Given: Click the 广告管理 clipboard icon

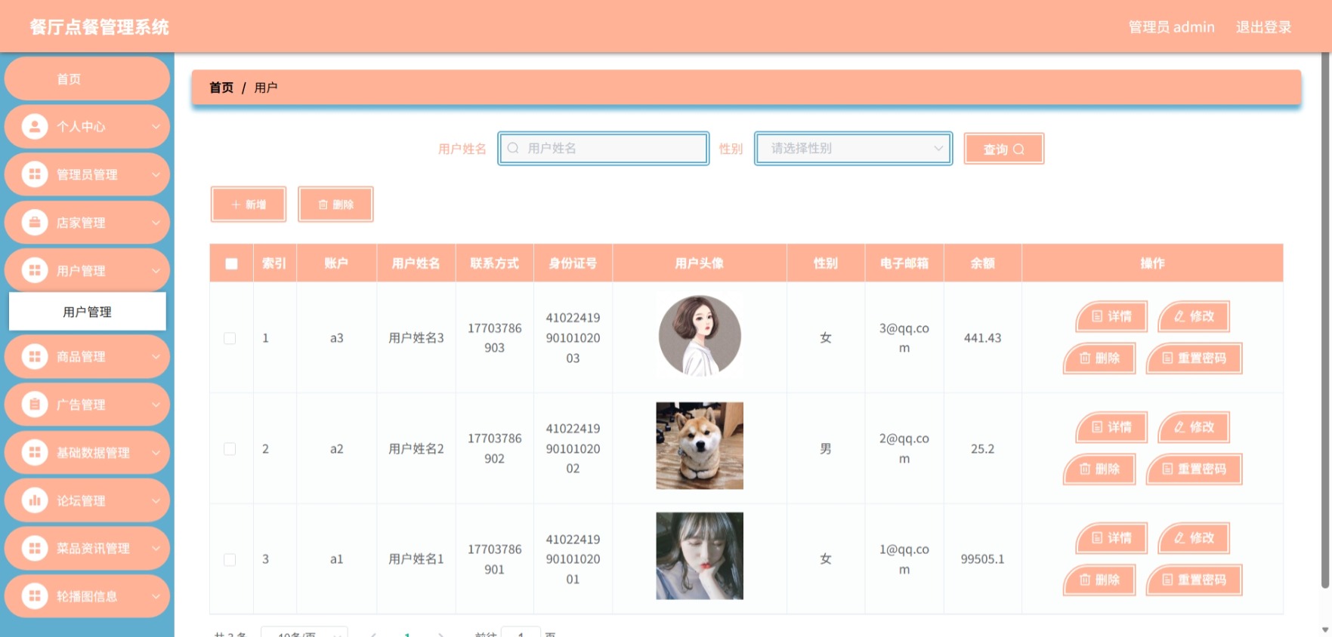Looking at the screenshot, I should (34, 405).
